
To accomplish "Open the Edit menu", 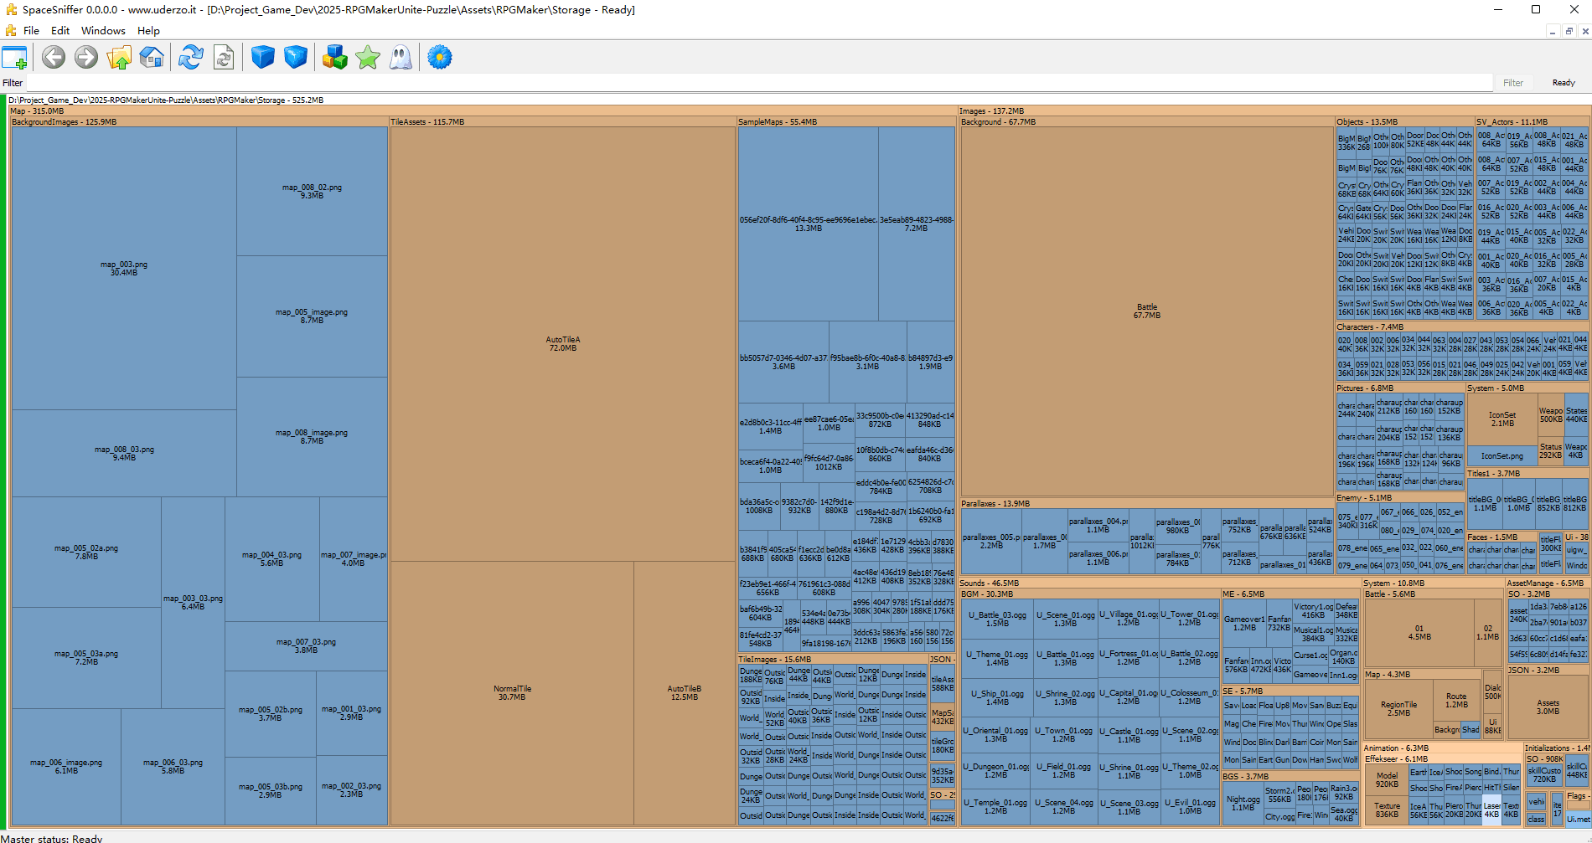I will (60, 31).
